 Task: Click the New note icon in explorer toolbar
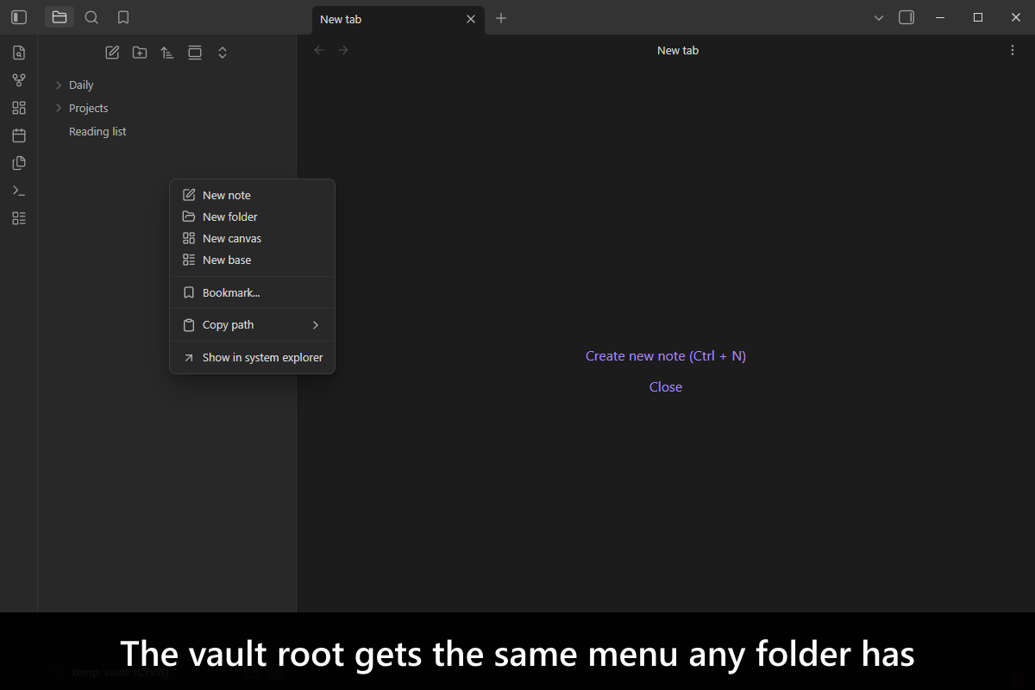pos(112,53)
